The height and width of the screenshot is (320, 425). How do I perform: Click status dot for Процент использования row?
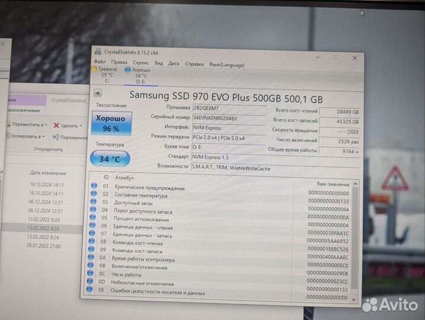92,217
